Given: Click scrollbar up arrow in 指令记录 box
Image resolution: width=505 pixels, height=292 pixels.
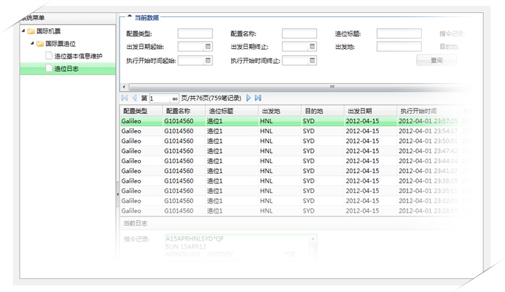Looking at the screenshot, I should tap(313, 239).
